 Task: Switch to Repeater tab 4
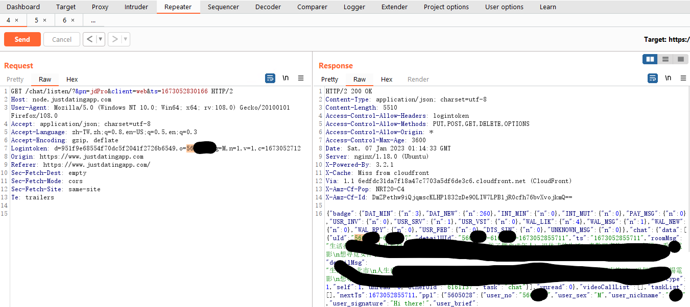tap(9, 20)
